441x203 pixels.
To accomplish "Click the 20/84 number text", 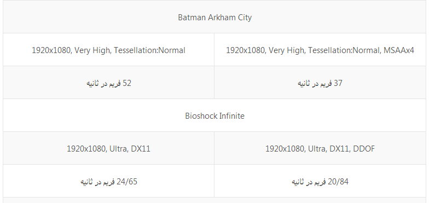I will [338, 182].
